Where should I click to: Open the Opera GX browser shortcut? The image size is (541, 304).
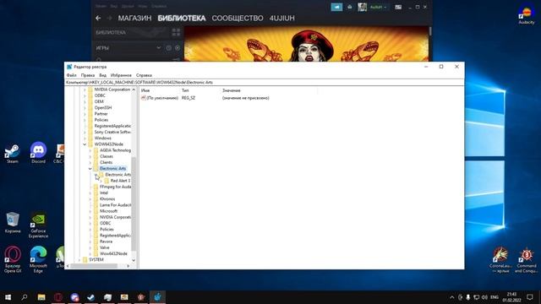pos(13,260)
